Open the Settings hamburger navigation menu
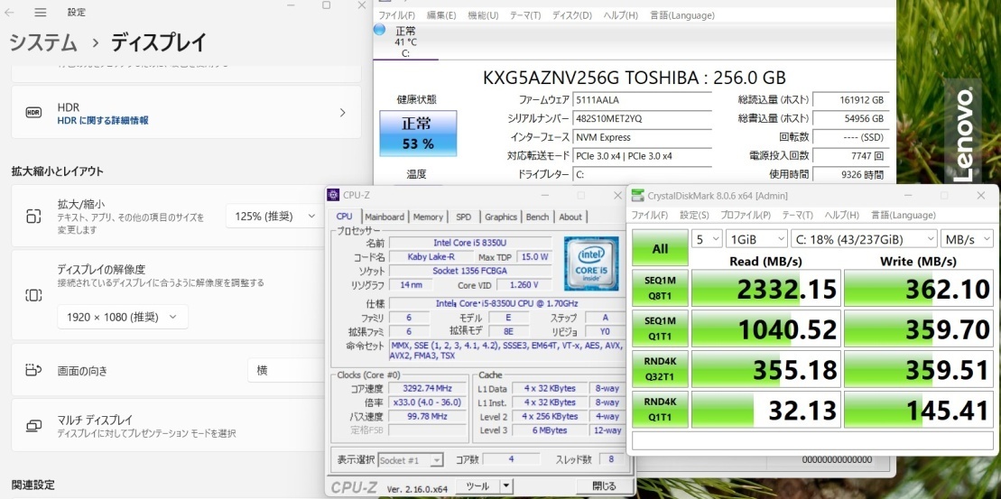Viewport: 1001px width, 499px height. (x=41, y=12)
